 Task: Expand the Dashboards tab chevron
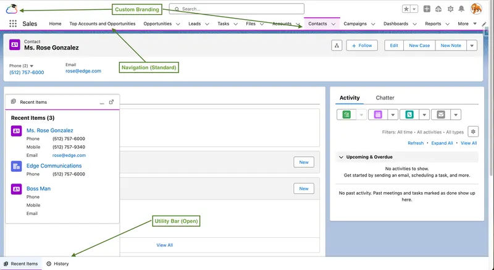(414, 24)
